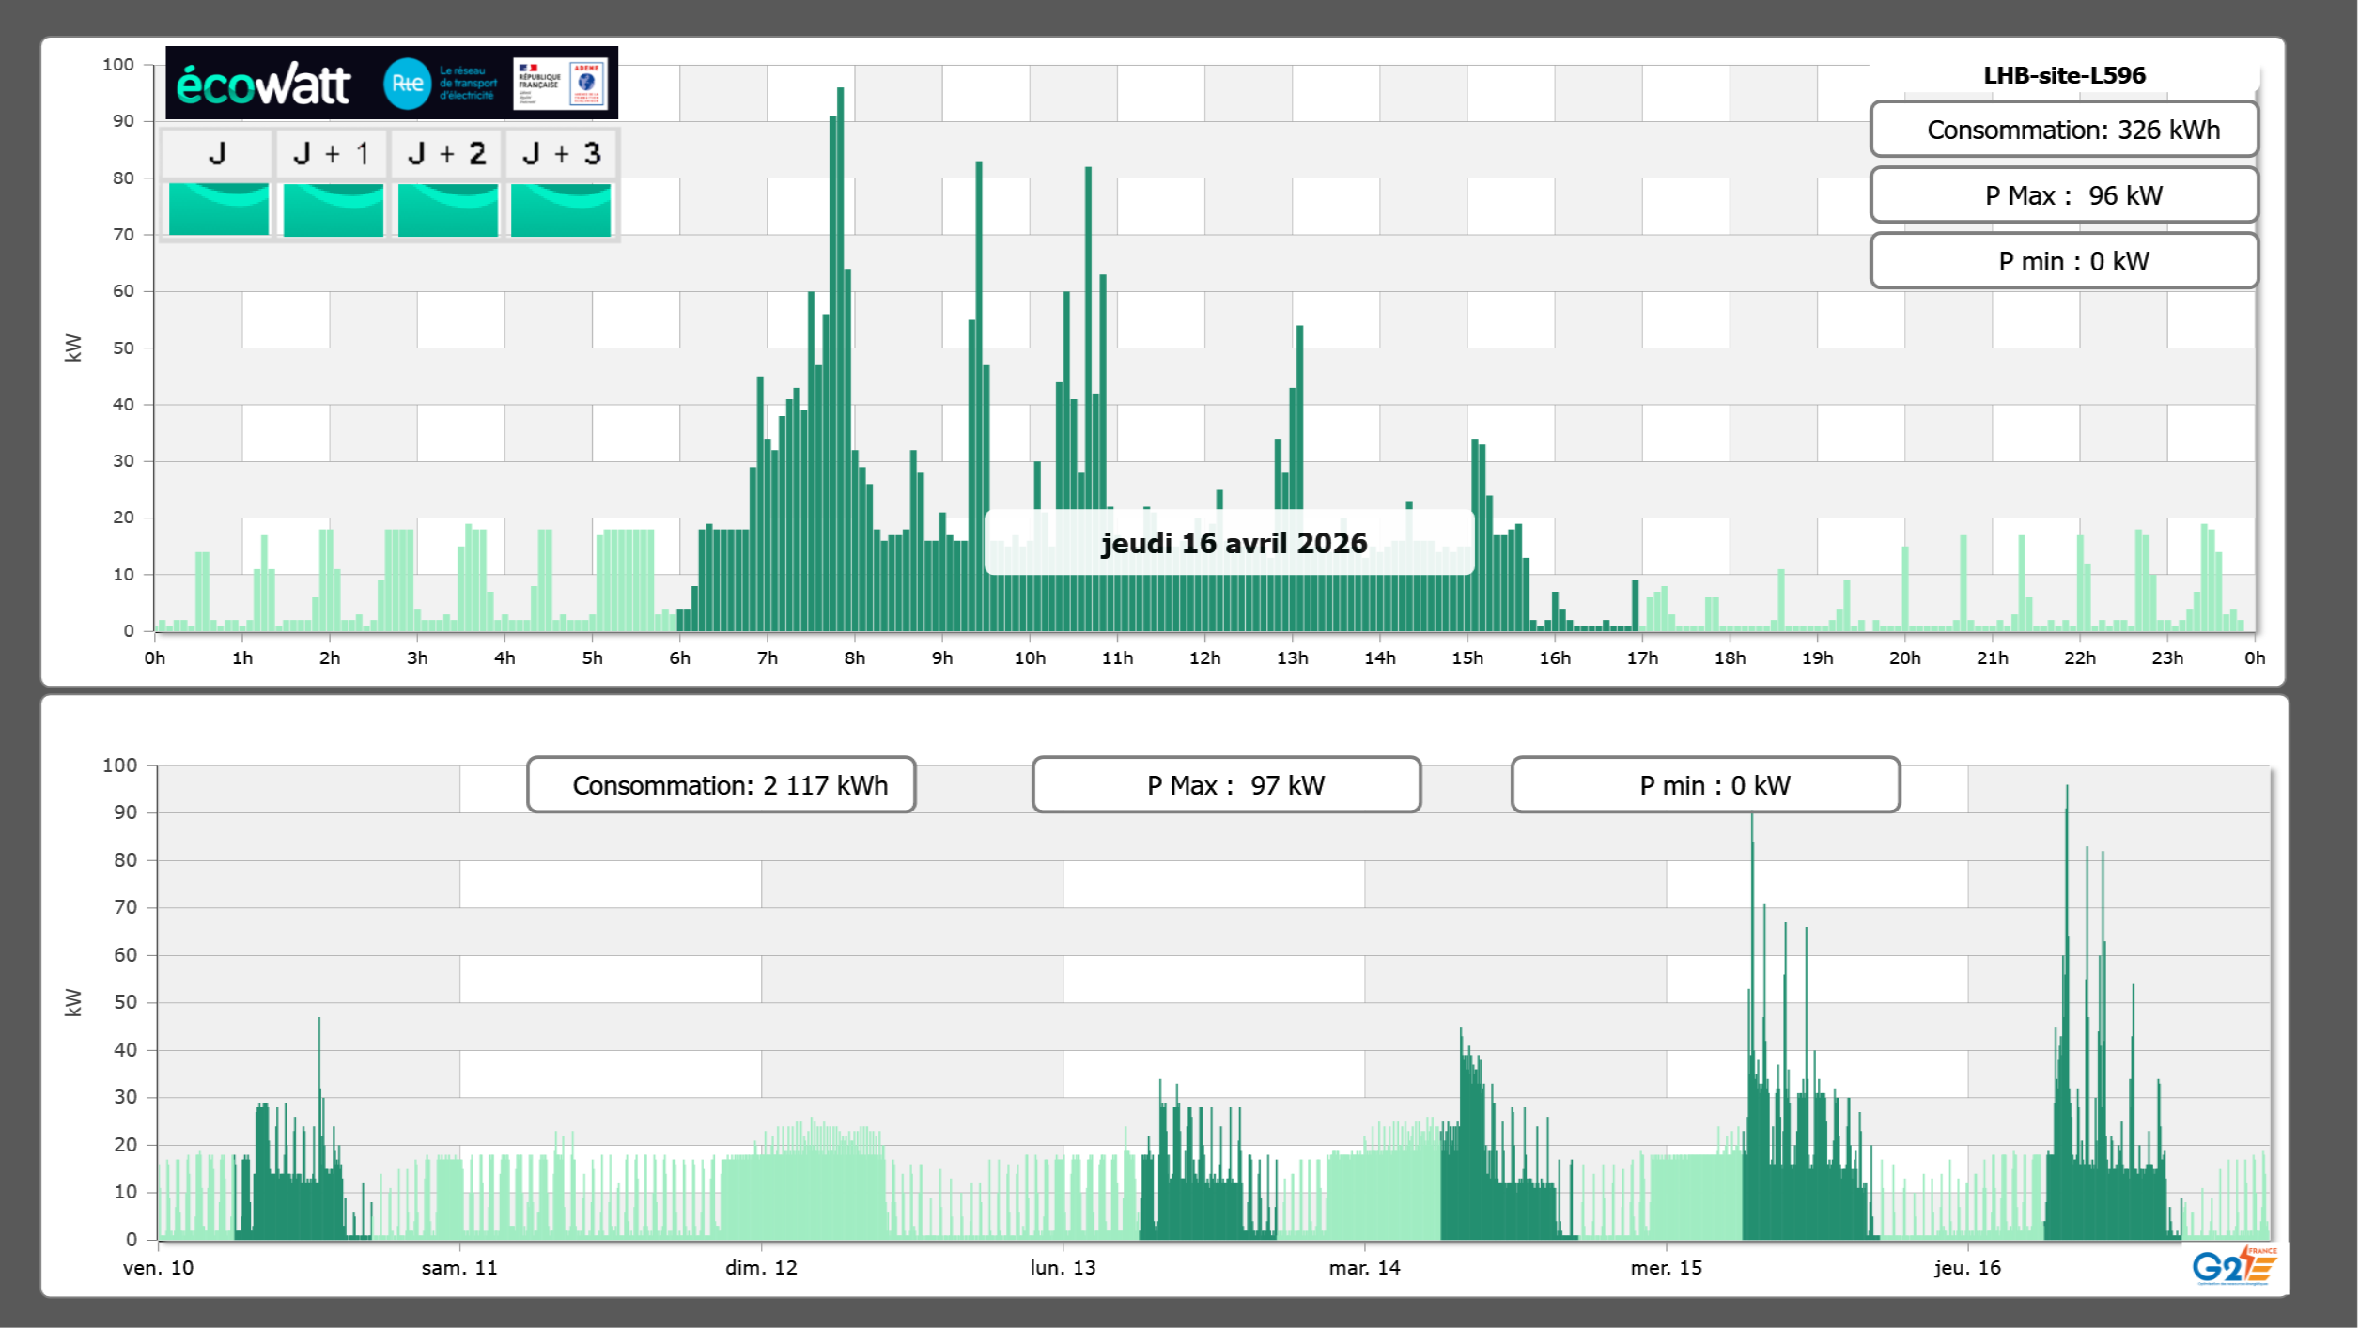The height and width of the screenshot is (1329, 2359).
Task: Click the dim. 12 label on weekly axis
Action: (x=761, y=1268)
